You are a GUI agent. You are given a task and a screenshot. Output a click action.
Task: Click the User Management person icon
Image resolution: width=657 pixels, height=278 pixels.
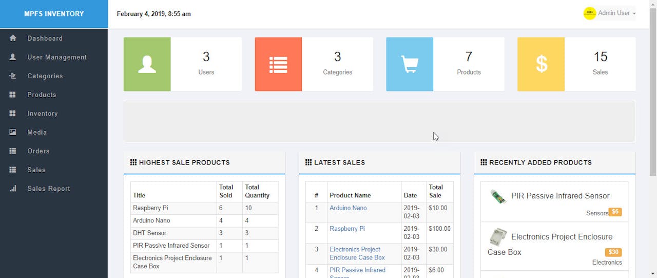click(x=13, y=57)
